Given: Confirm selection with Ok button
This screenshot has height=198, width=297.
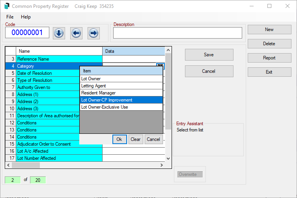Looking at the screenshot, I should pyautogui.click(x=120, y=139).
